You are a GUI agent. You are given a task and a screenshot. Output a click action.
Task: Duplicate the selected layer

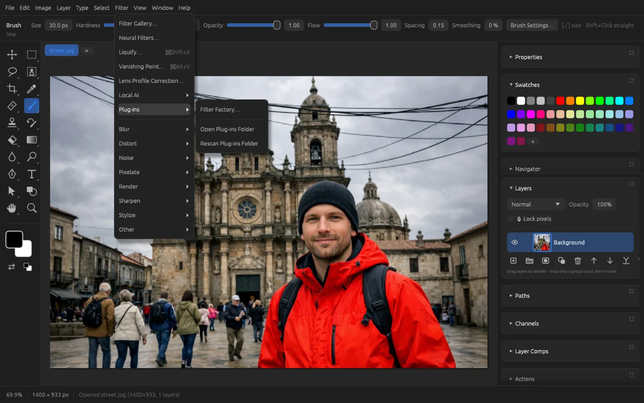pyautogui.click(x=561, y=261)
